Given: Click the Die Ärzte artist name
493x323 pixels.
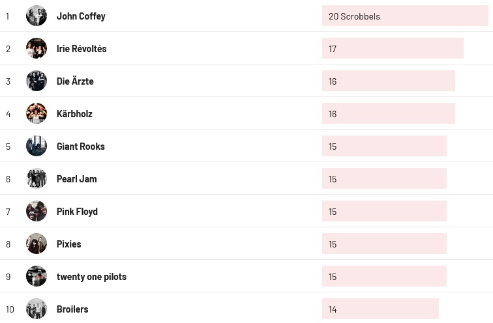Looking at the screenshot, I should pyautogui.click(x=75, y=81).
